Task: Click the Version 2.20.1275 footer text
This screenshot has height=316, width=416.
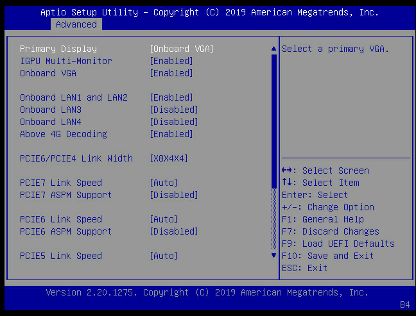Action: 207,292
